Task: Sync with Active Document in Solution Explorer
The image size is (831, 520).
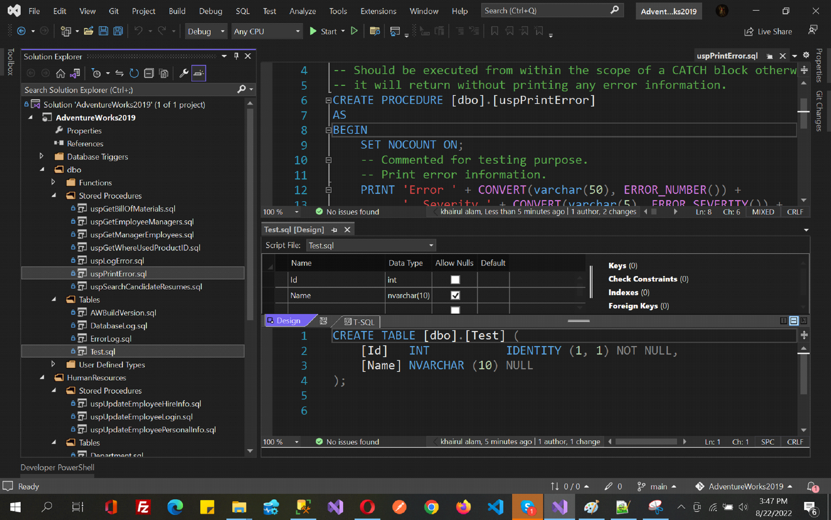Action: pos(120,73)
